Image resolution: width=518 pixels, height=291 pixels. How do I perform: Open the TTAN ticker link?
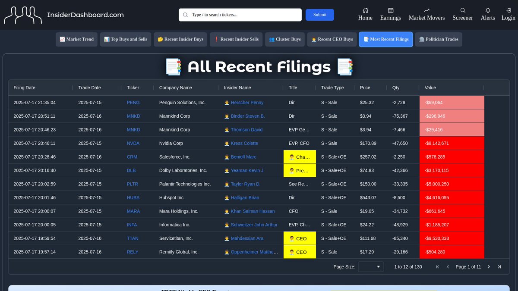(x=133, y=238)
